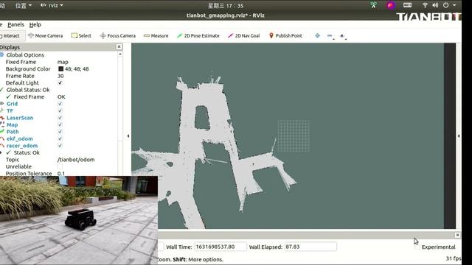This screenshot has width=472, height=265.
Task: Open the Help menu
Action: tap(35, 24)
